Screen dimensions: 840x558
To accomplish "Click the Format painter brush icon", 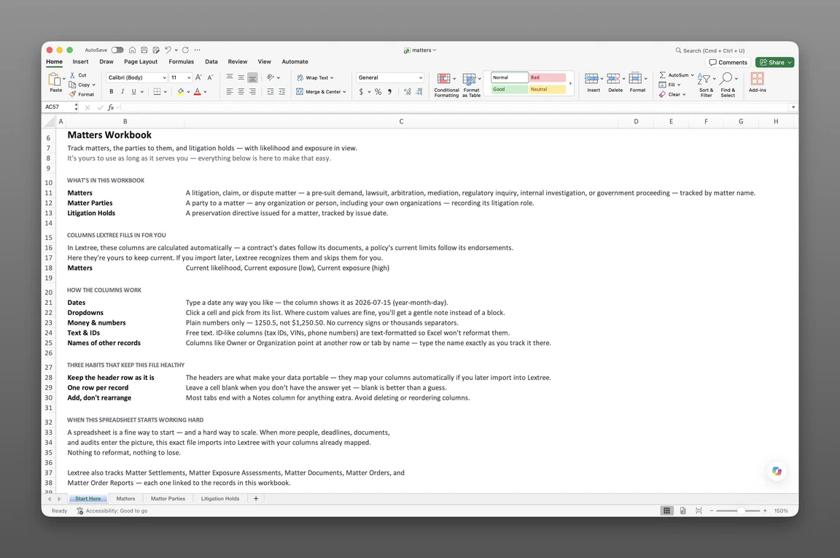I will pos(72,94).
